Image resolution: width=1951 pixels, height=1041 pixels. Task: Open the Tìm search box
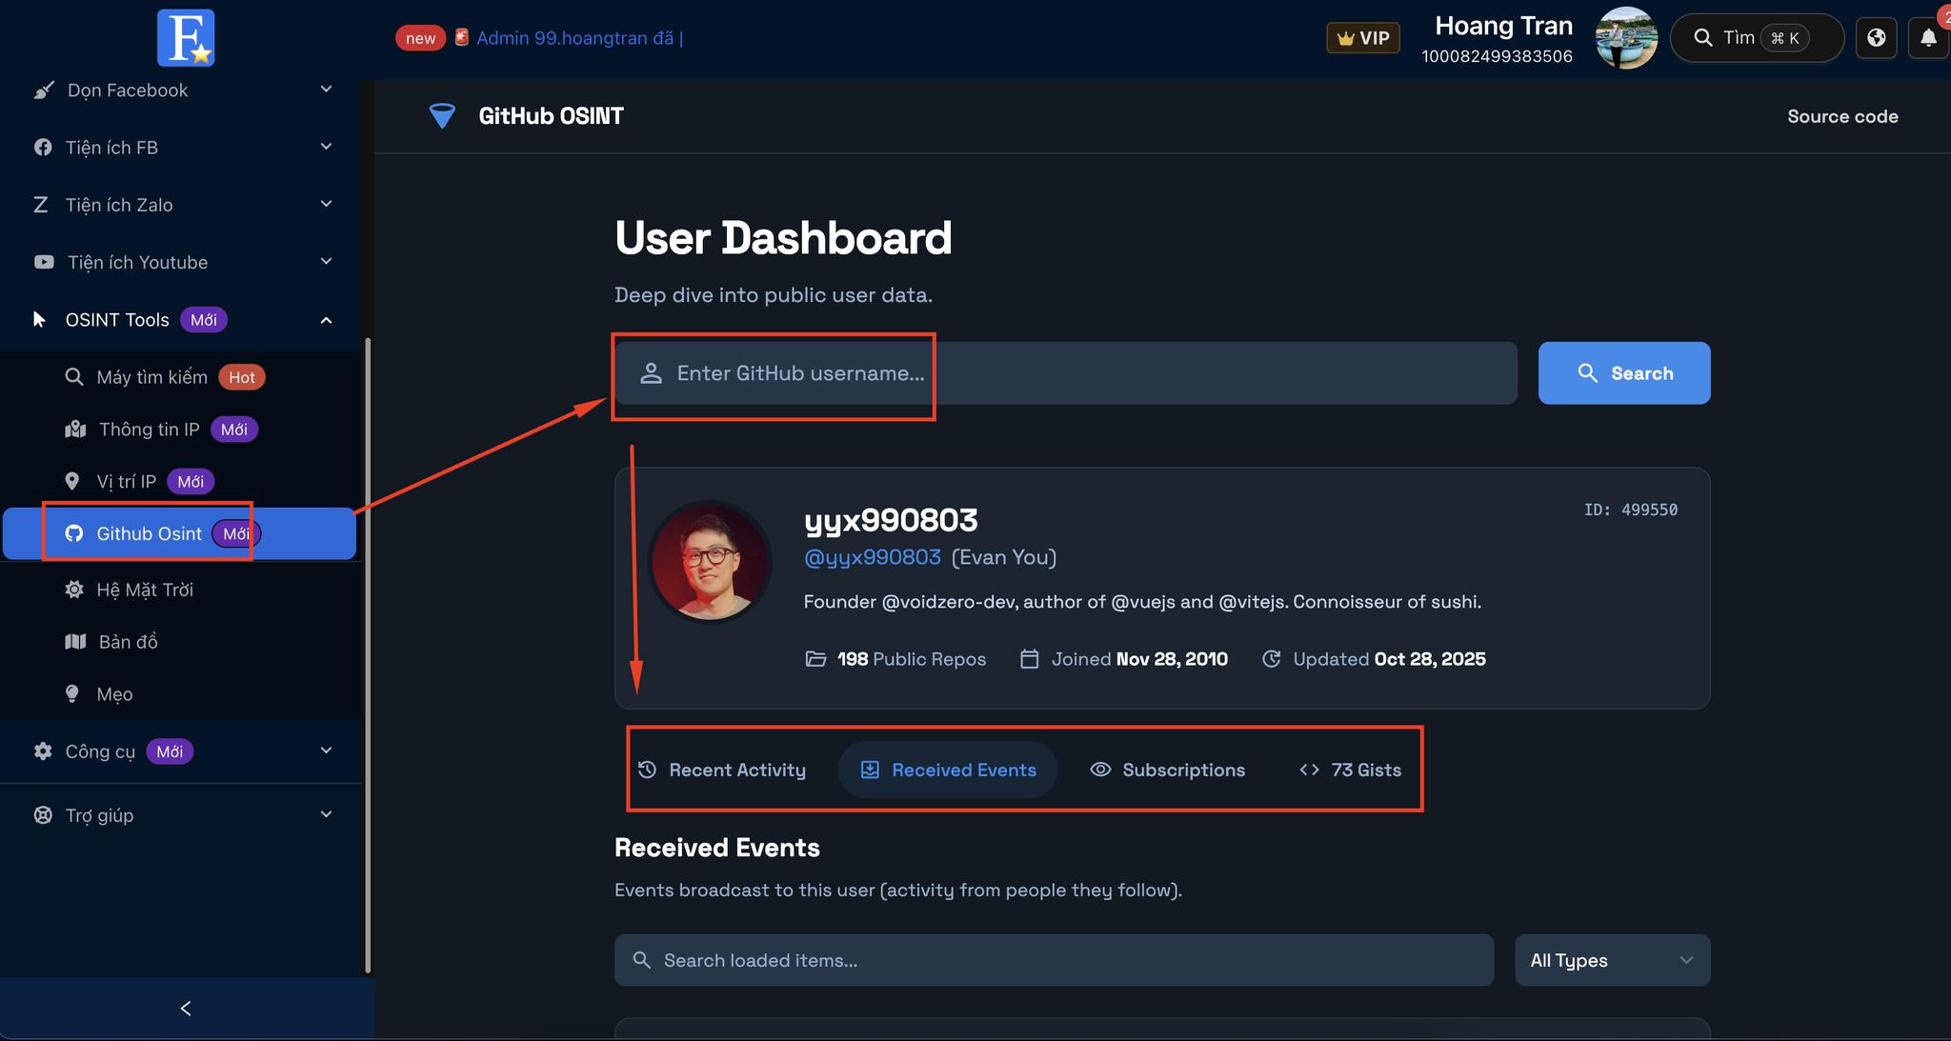point(1758,38)
